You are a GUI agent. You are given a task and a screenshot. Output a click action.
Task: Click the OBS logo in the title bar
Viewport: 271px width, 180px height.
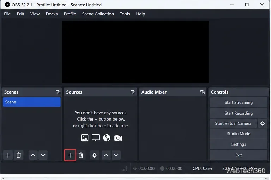click(7, 5)
